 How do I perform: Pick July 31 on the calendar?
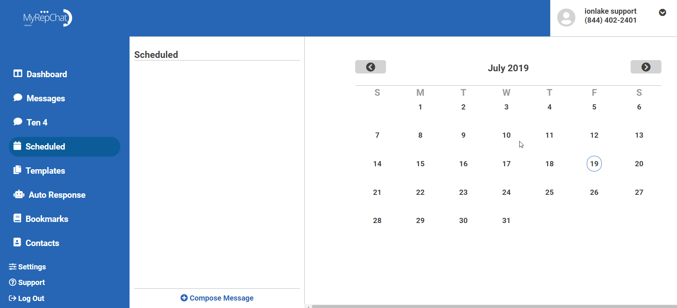(506, 220)
